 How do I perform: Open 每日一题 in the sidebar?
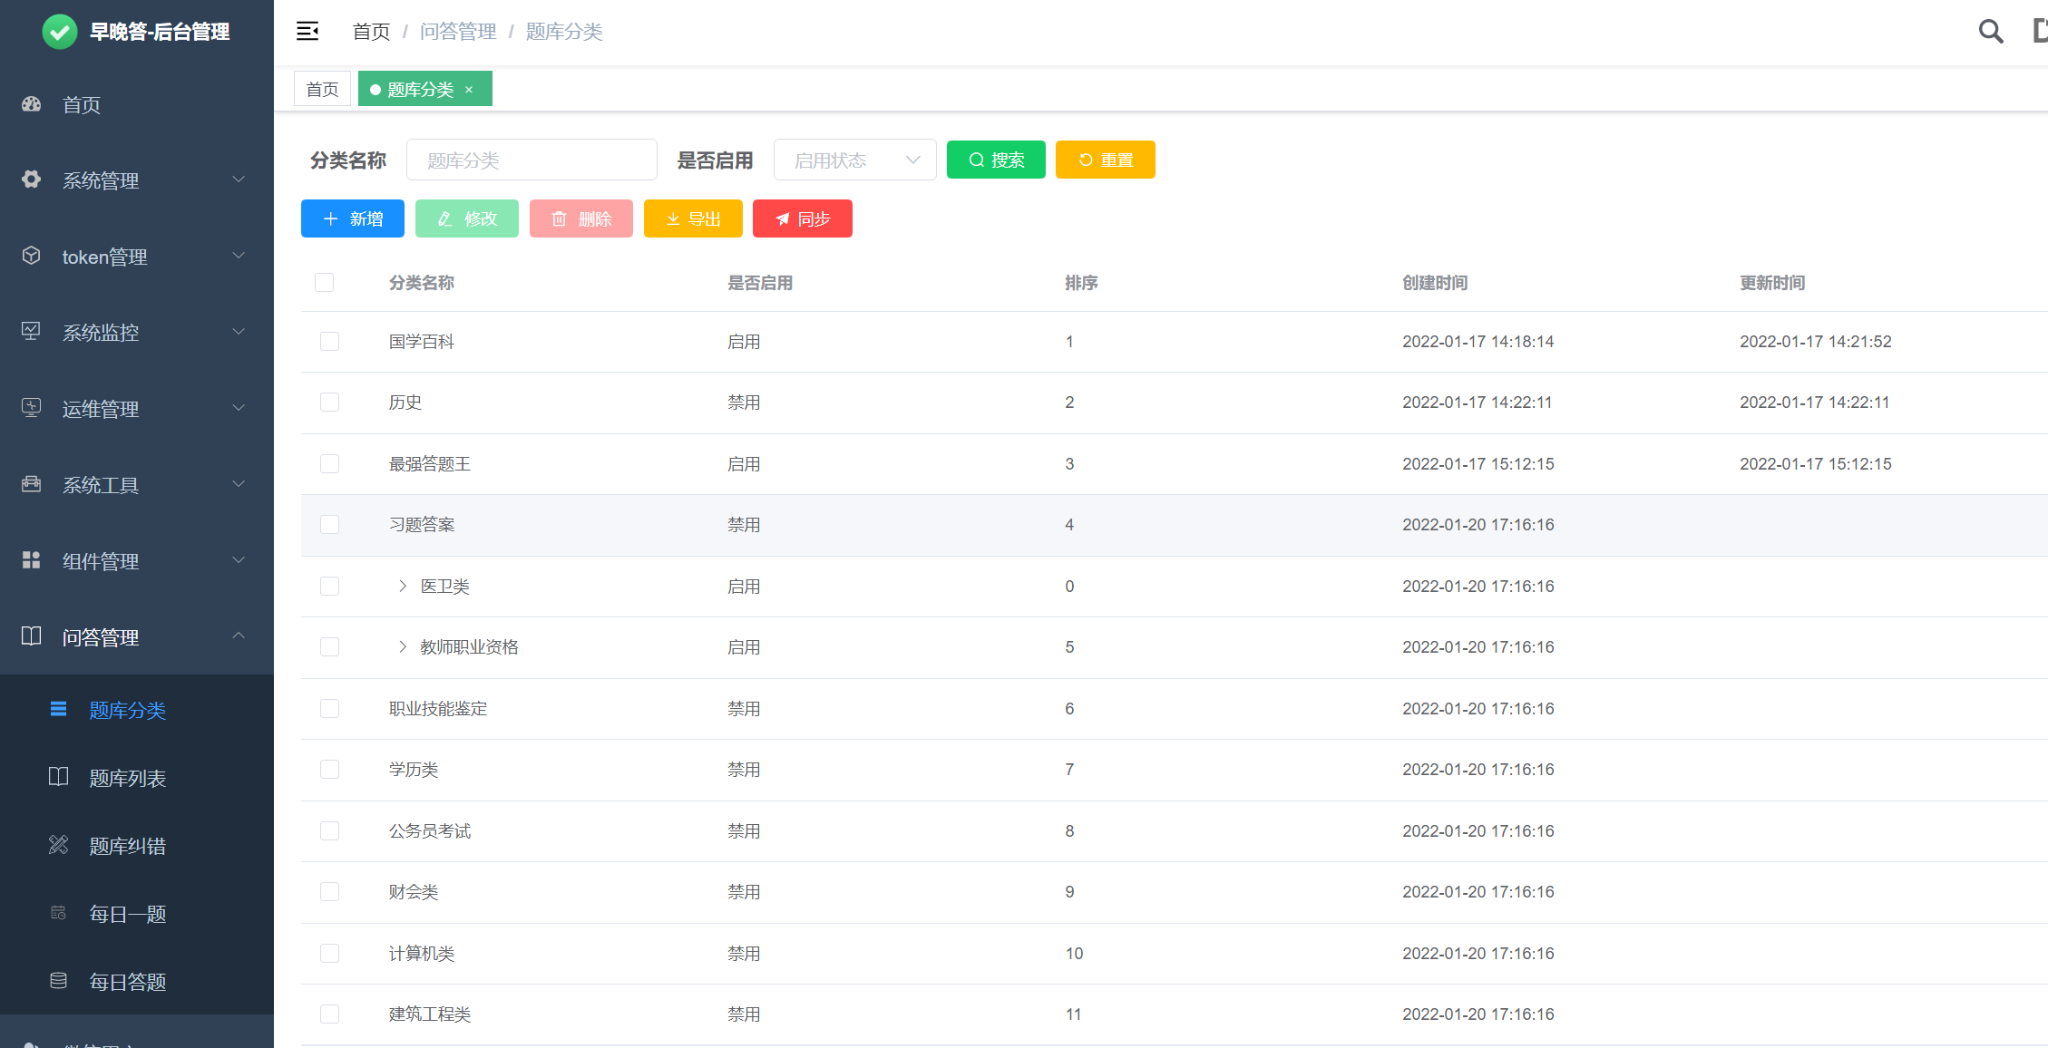pyautogui.click(x=127, y=914)
